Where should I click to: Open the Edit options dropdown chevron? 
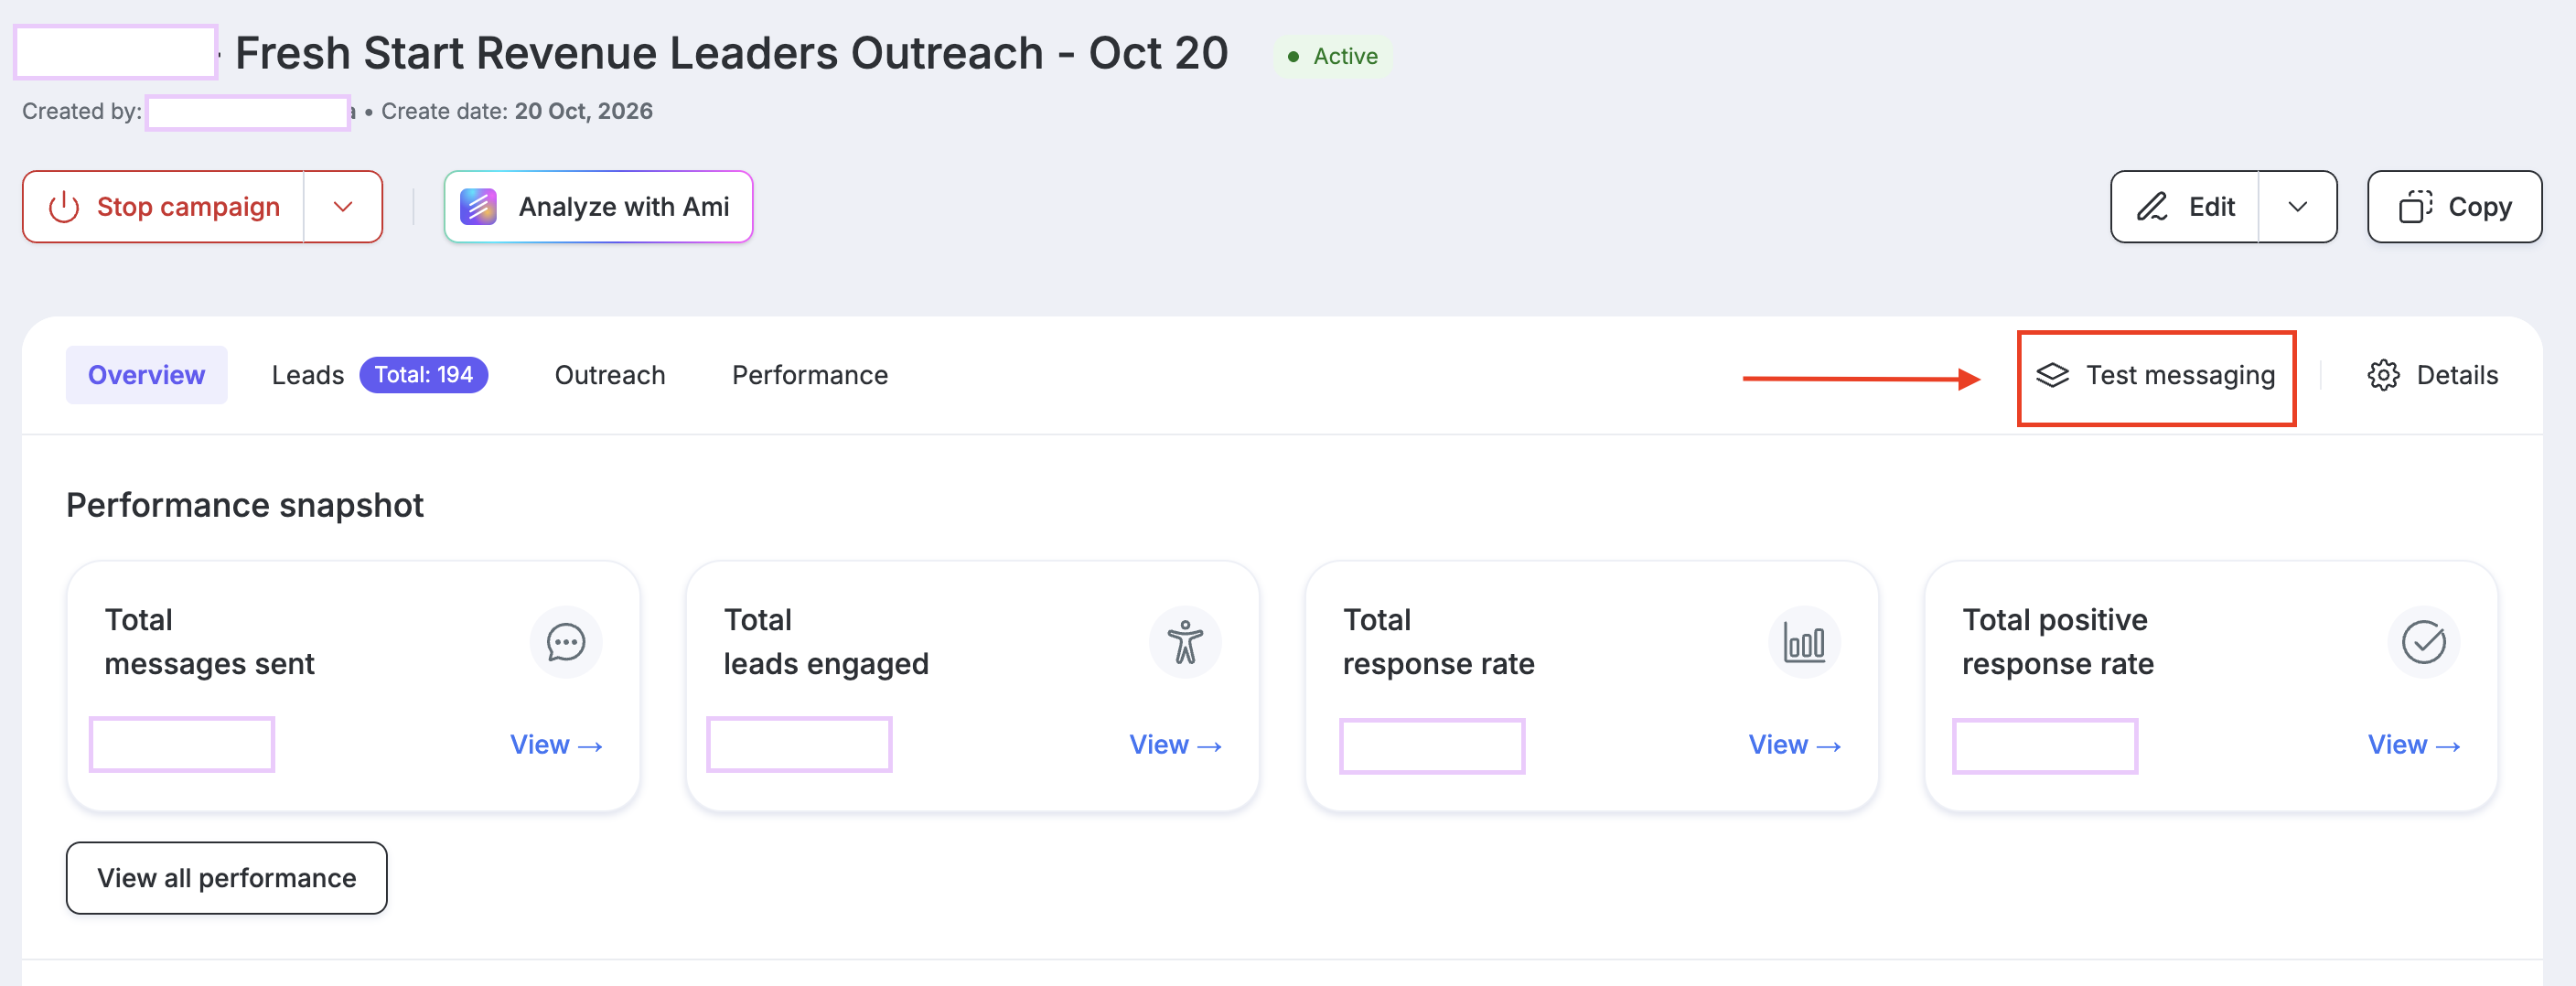2297,207
